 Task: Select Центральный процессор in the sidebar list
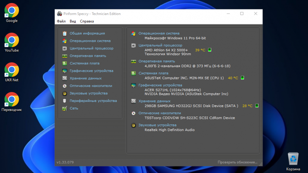[x=91, y=49]
